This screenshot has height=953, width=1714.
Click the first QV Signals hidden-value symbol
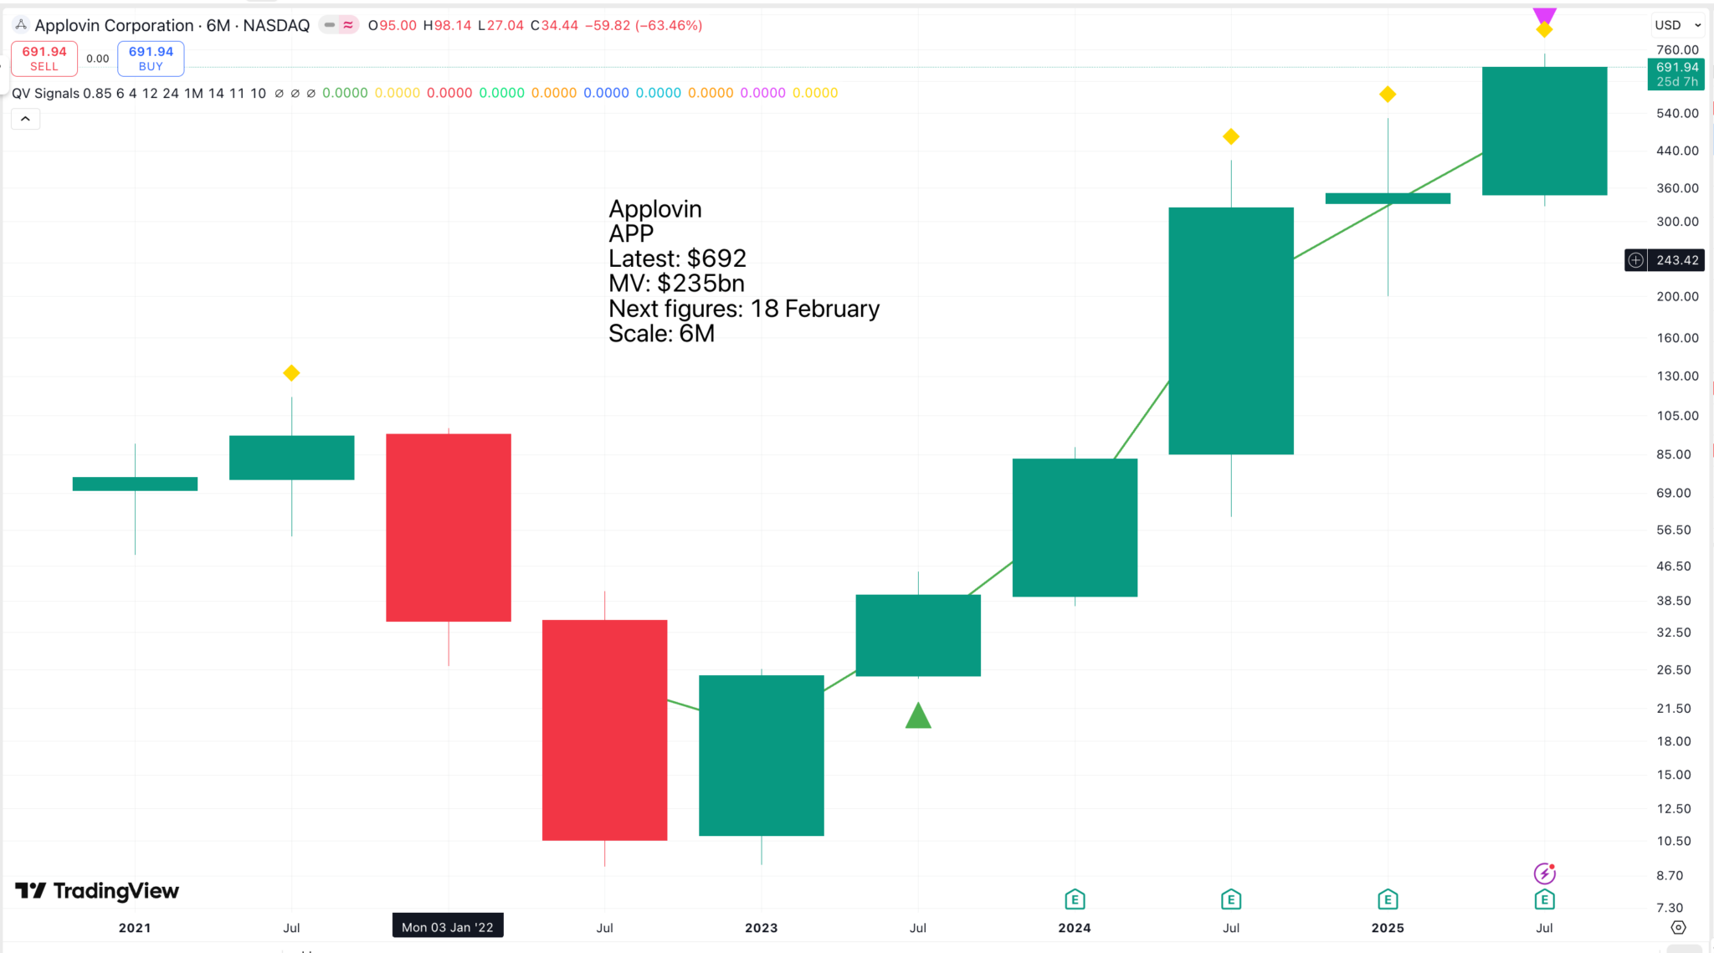click(280, 94)
